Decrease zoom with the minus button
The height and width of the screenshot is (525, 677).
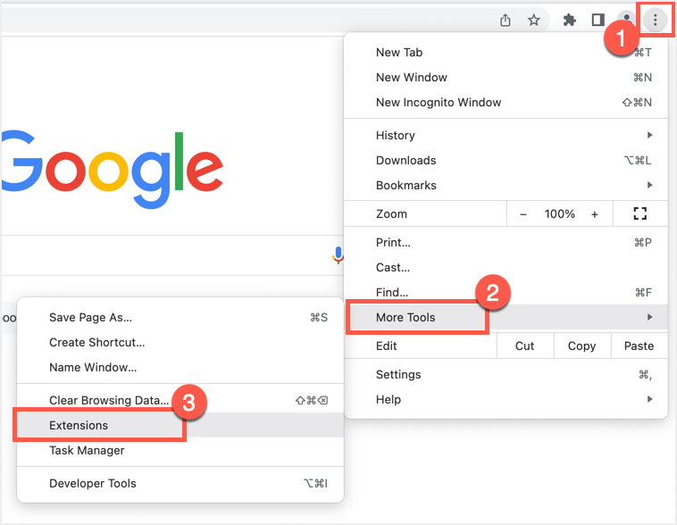point(523,214)
